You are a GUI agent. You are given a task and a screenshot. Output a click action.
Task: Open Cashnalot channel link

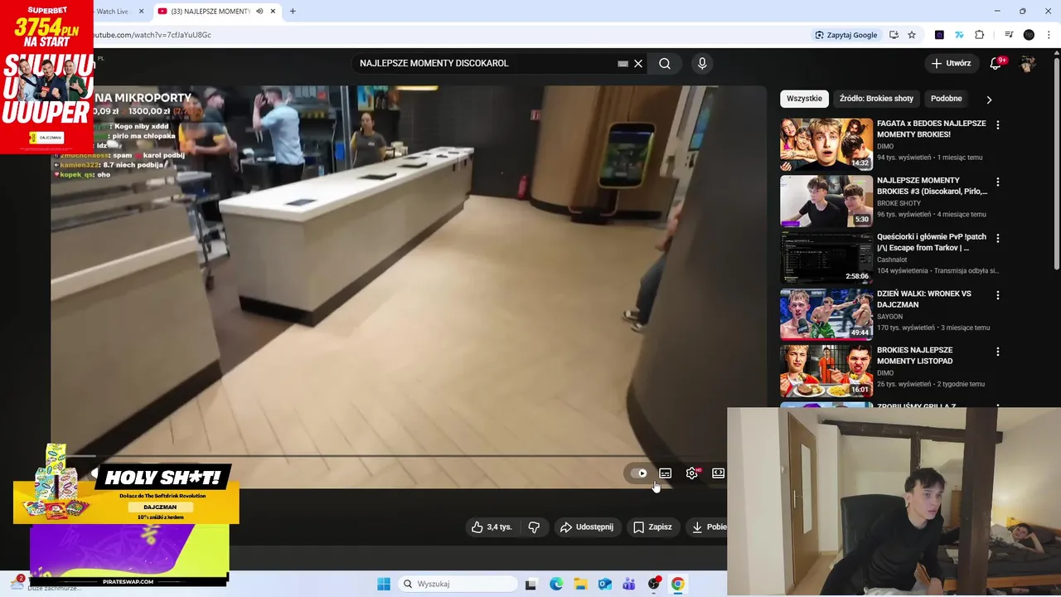[x=892, y=260]
